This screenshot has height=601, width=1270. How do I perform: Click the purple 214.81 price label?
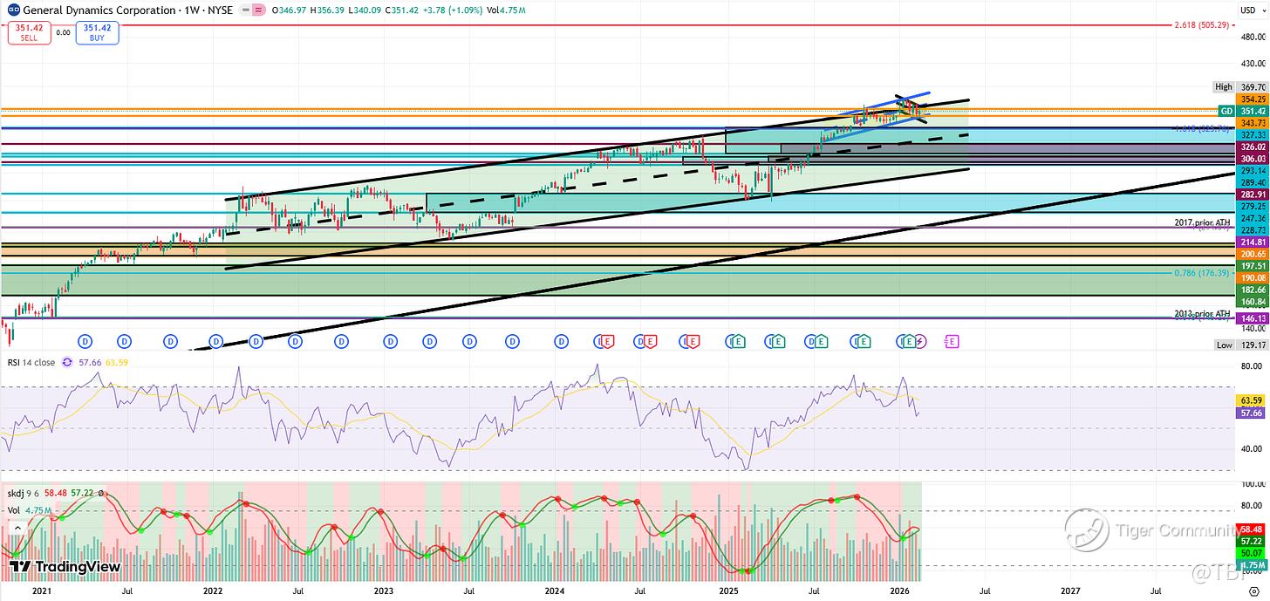tap(1252, 241)
